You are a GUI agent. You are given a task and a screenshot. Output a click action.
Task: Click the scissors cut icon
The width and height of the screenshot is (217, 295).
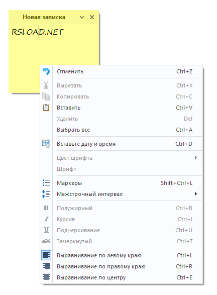(46, 85)
